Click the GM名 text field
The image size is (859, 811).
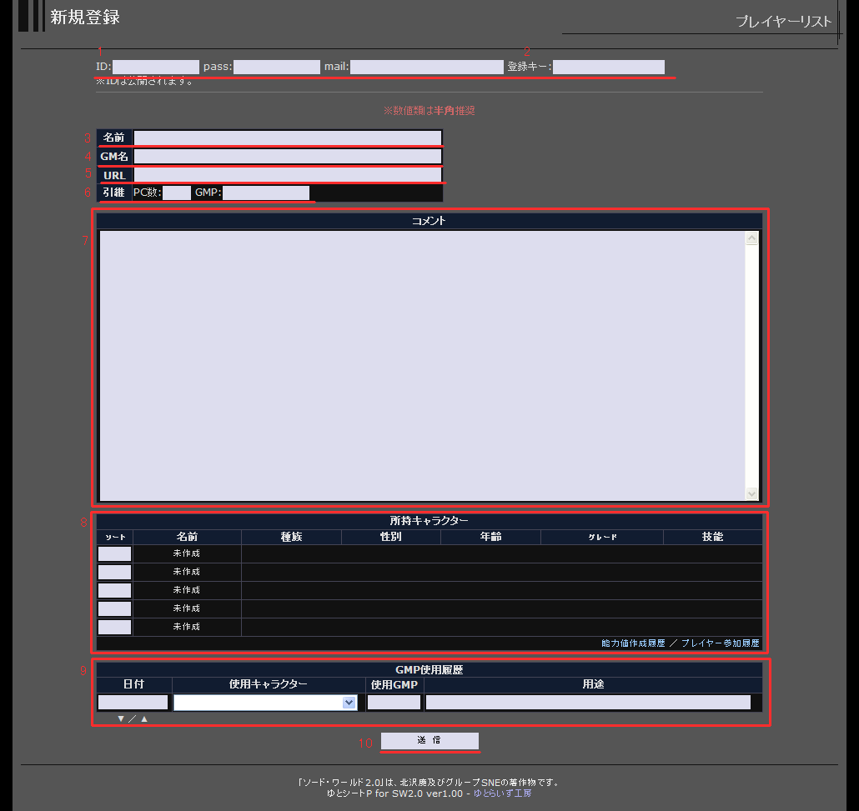coord(288,156)
